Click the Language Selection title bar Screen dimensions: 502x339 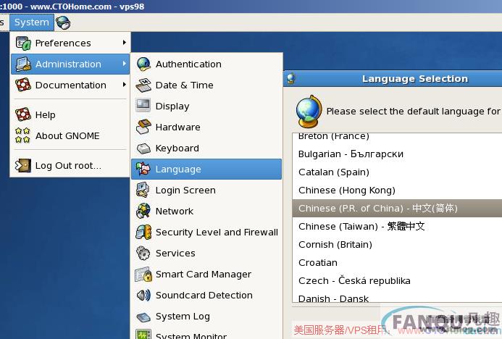393,79
